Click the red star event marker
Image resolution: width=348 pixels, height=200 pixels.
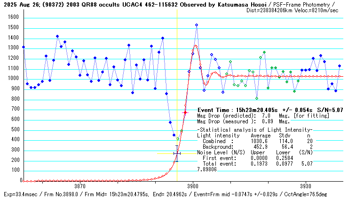pos(185,113)
